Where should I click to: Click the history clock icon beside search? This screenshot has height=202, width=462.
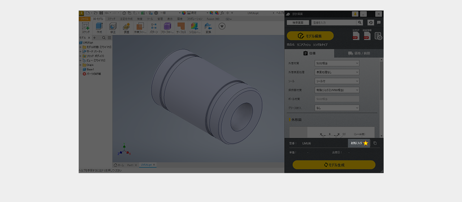tap(371, 22)
